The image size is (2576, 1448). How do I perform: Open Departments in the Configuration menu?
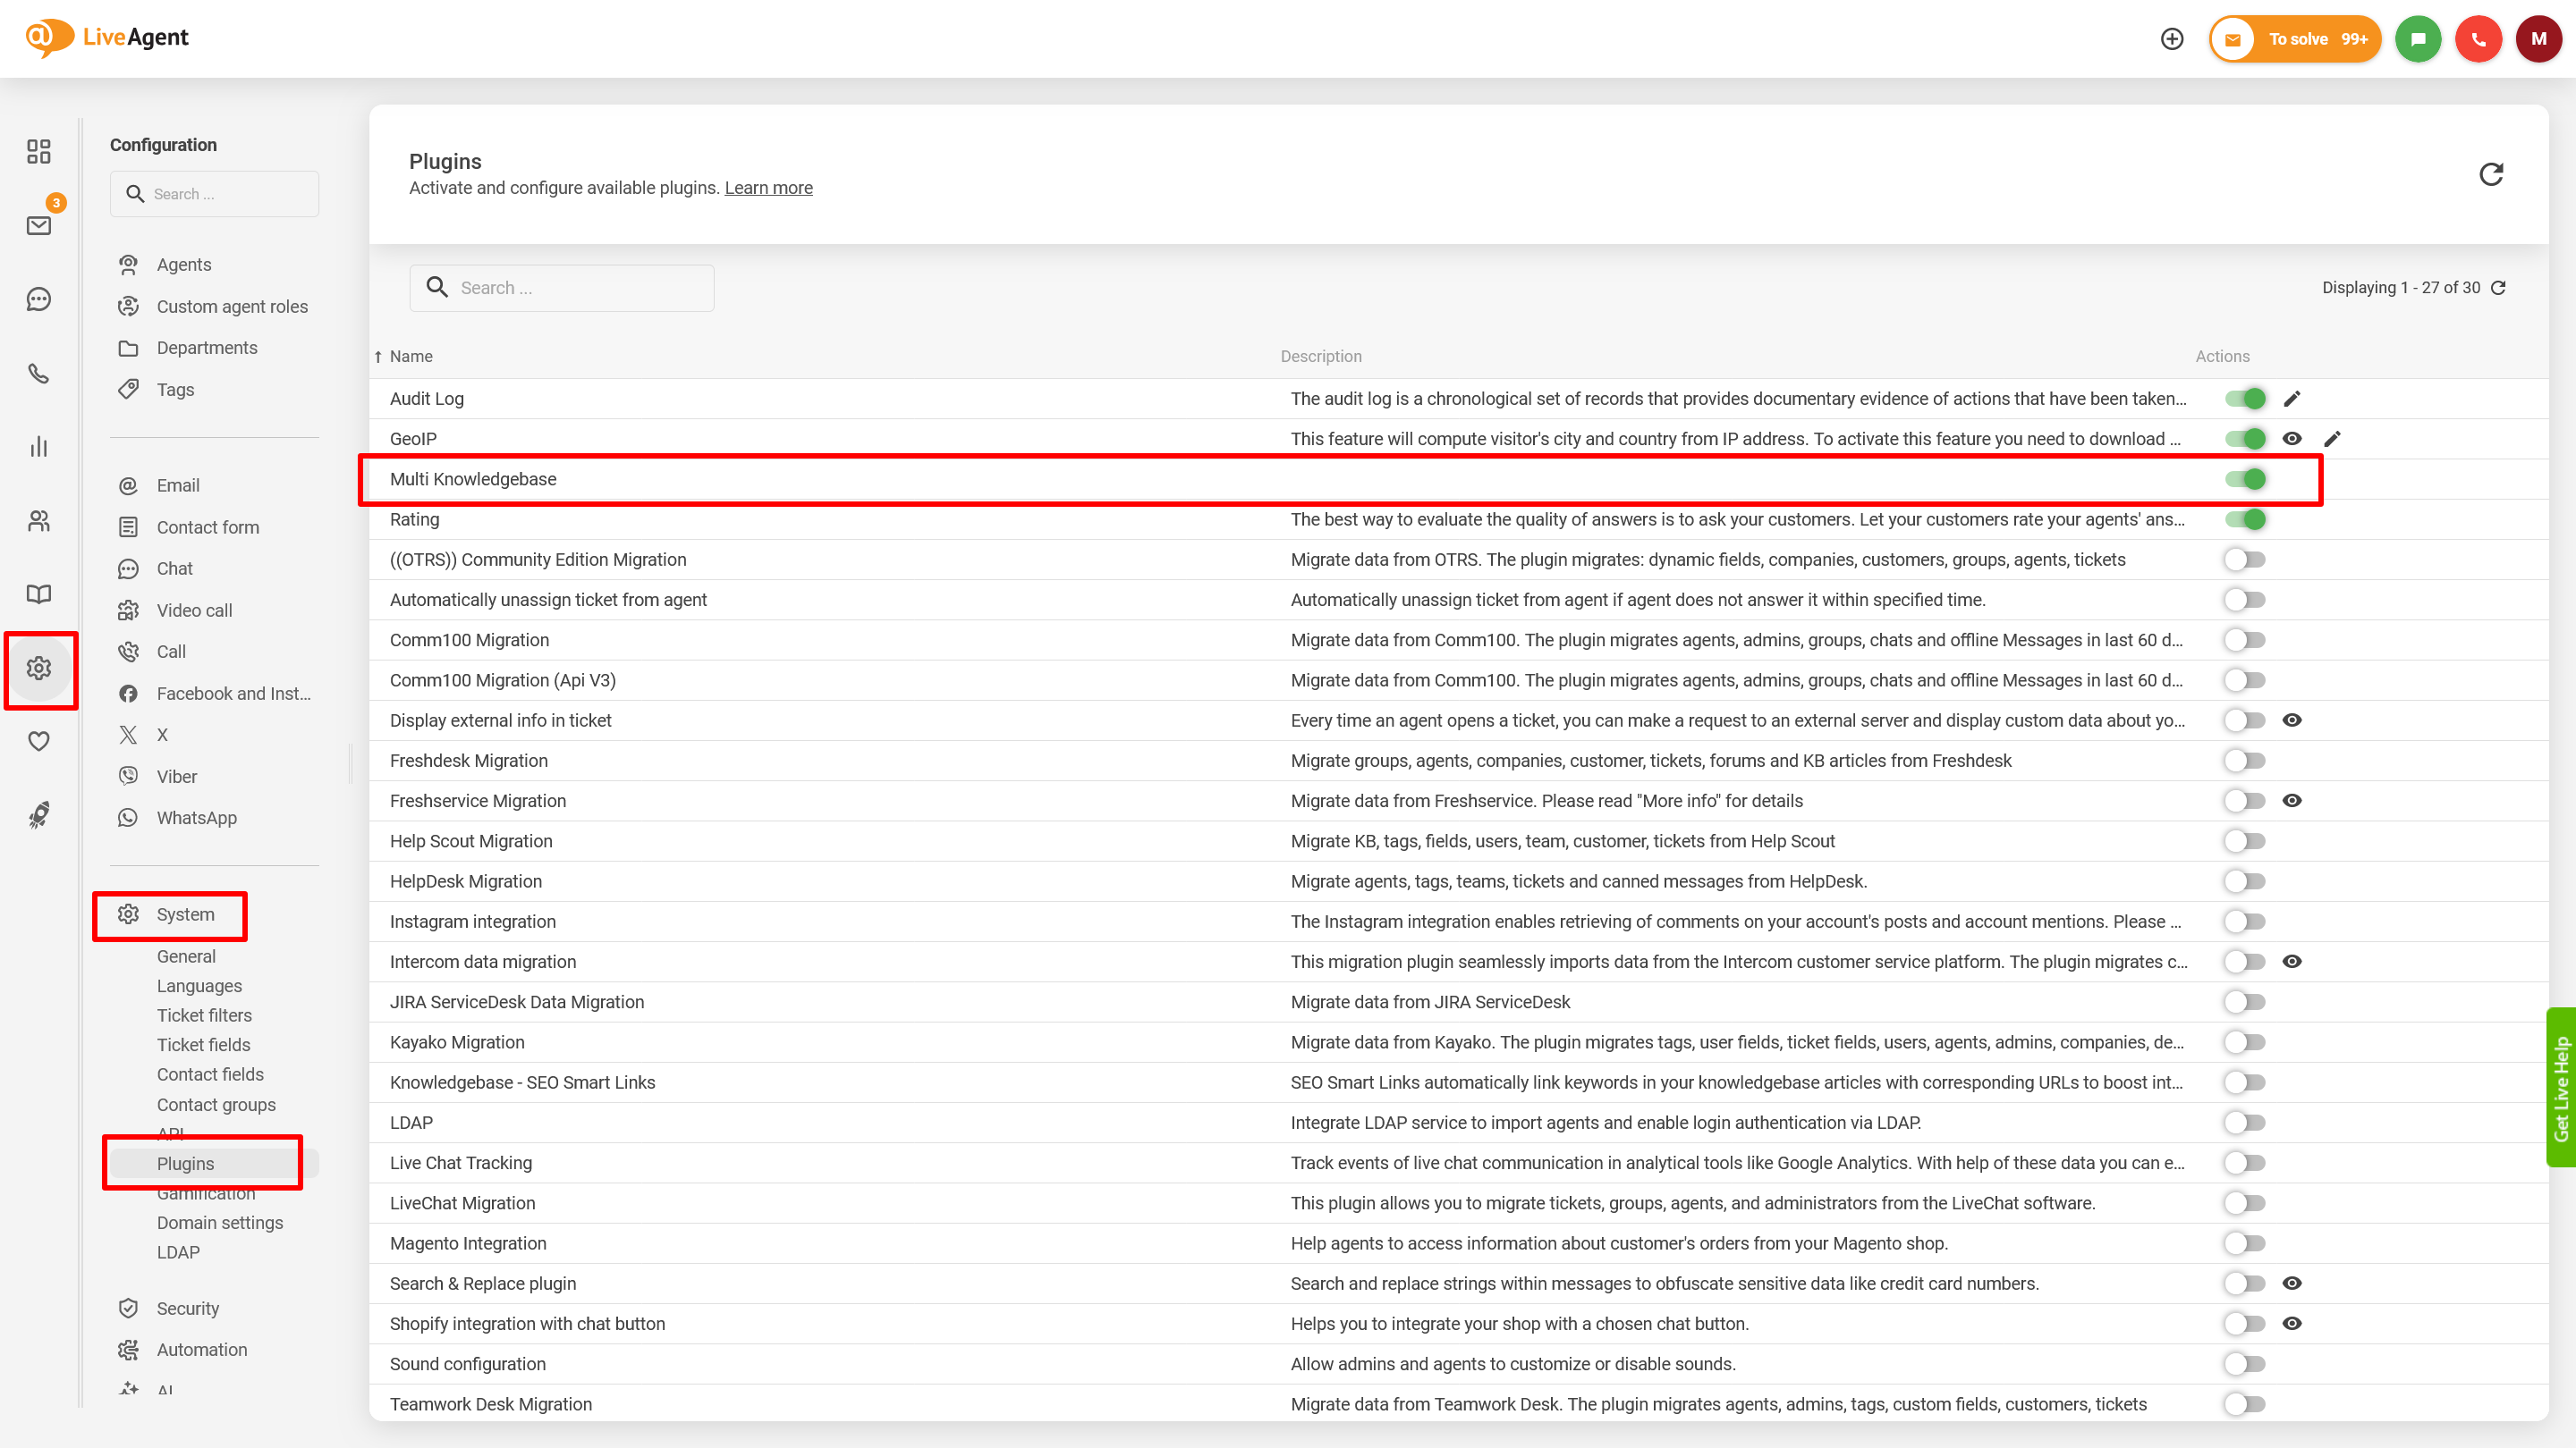207,348
